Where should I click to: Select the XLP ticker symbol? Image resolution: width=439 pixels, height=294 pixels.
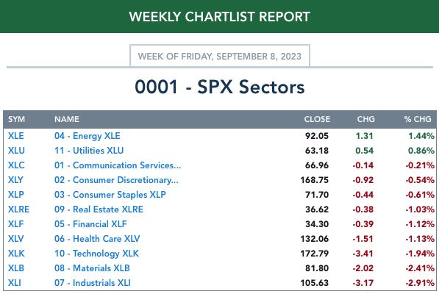click(x=15, y=195)
